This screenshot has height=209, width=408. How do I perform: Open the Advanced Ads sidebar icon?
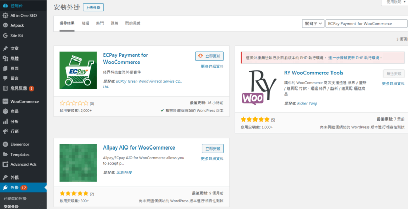pyautogui.click(x=5, y=164)
